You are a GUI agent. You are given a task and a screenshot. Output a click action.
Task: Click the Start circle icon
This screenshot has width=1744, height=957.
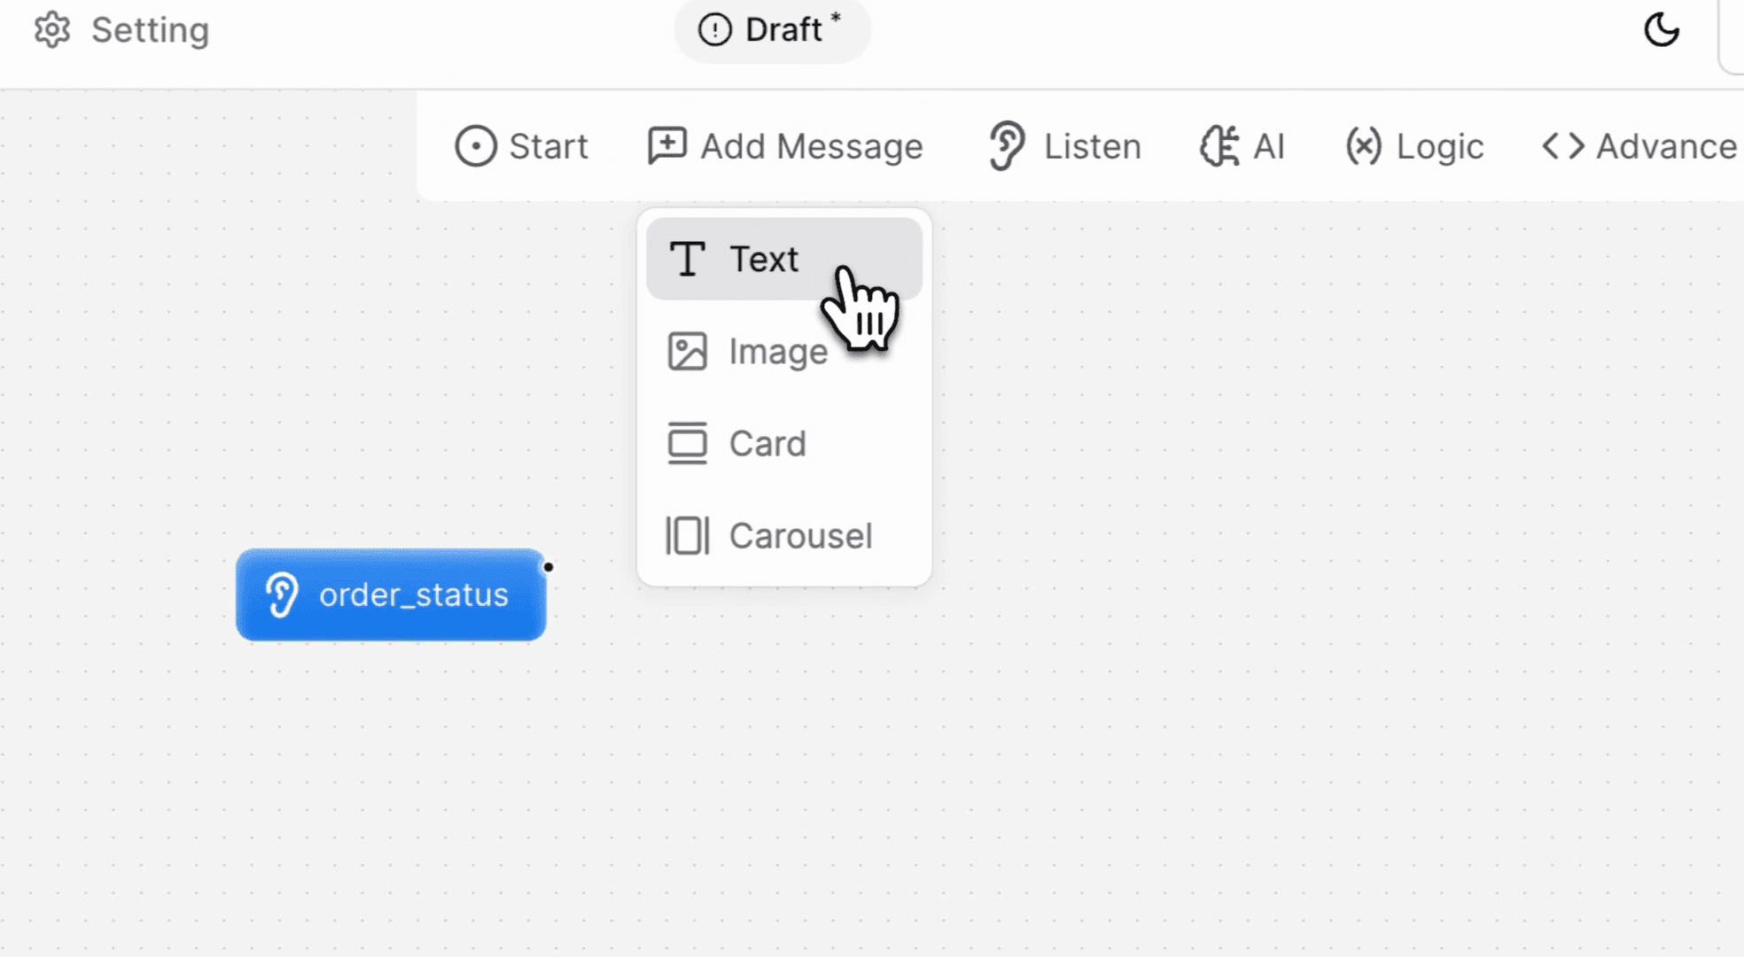pyautogui.click(x=476, y=146)
